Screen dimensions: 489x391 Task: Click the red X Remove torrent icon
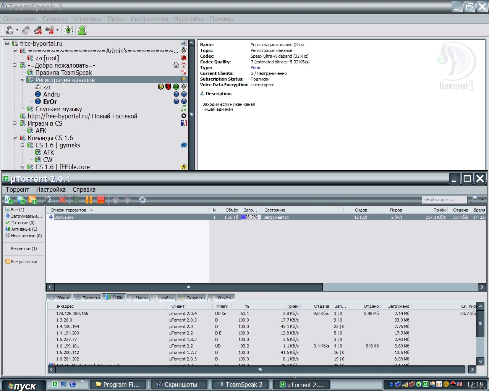click(x=62, y=199)
